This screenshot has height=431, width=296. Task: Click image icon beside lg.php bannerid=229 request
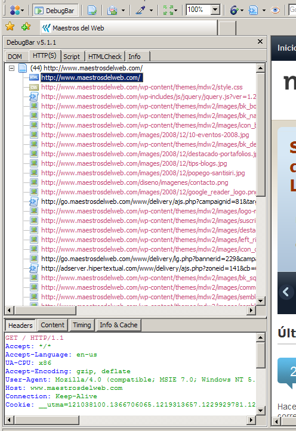[x=34, y=259]
